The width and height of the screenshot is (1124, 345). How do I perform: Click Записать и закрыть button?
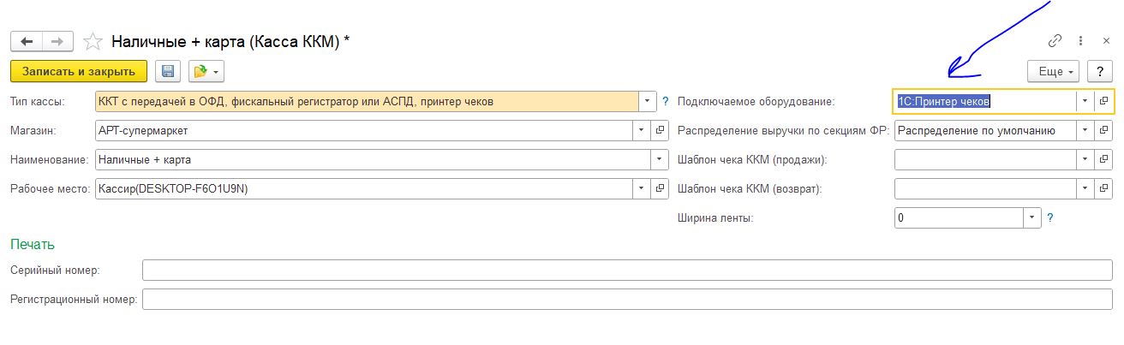[x=79, y=71]
